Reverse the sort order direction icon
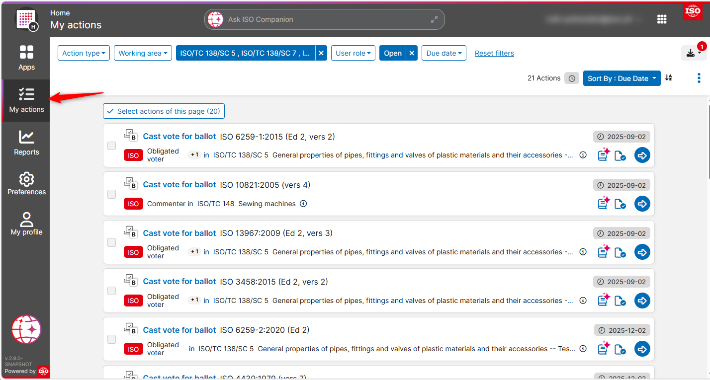This screenshot has width=710, height=380. [x=669, y=78]
